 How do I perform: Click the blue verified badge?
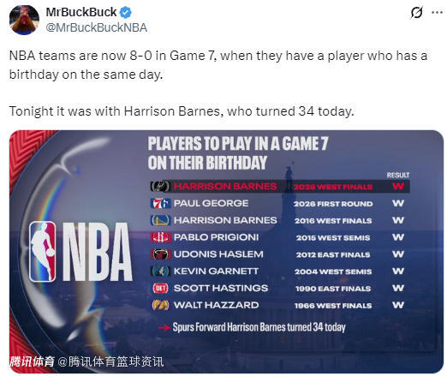coord(126,12)
